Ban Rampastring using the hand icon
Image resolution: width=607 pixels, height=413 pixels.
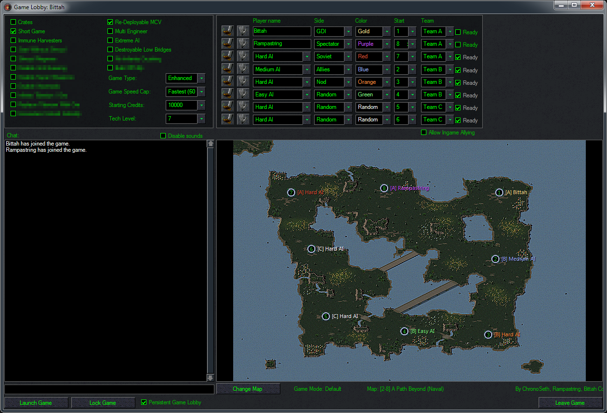pos(243,44)
